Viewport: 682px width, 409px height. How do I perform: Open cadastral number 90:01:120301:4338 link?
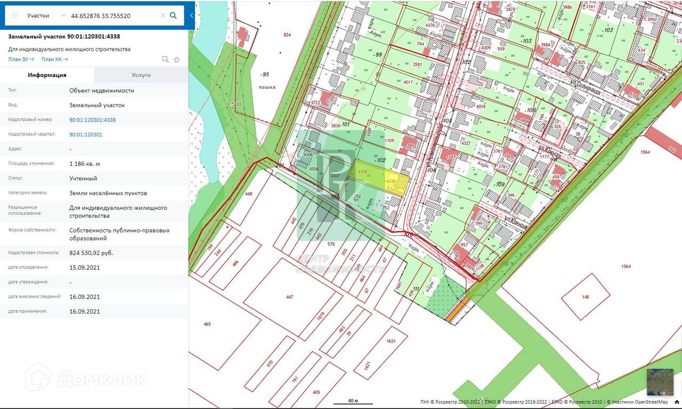(92, 120)
